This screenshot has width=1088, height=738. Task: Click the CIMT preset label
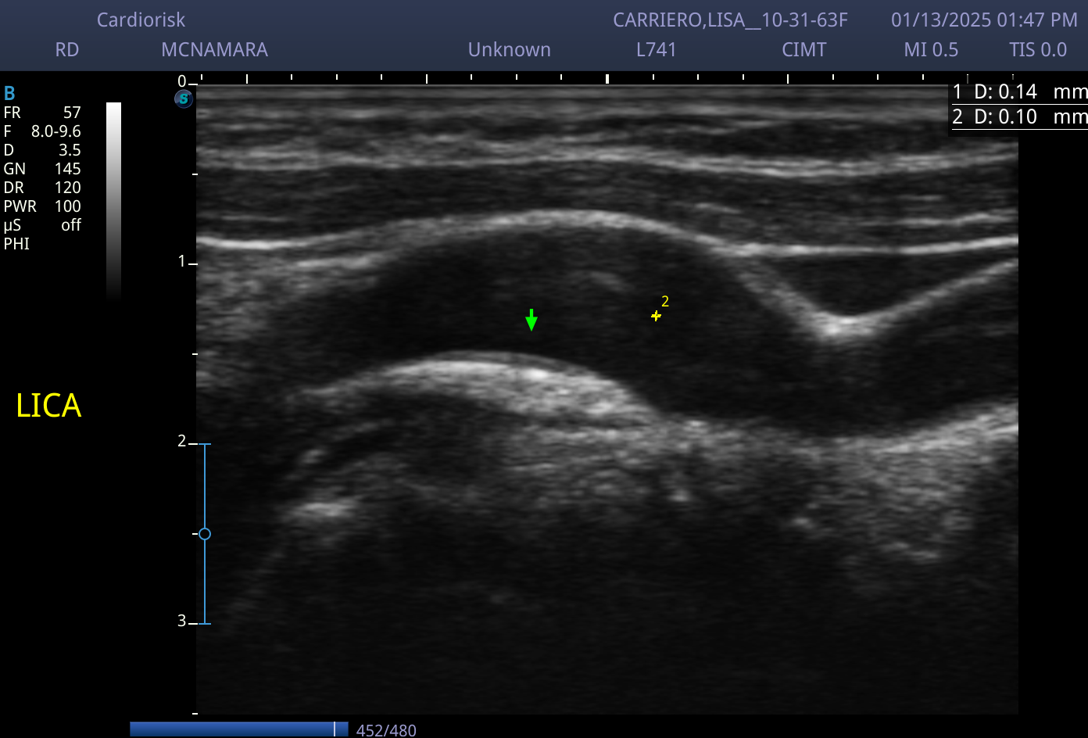click(x=803, y=50)
